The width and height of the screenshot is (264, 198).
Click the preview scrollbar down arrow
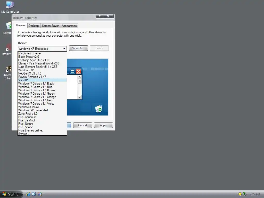coord(79,97)
